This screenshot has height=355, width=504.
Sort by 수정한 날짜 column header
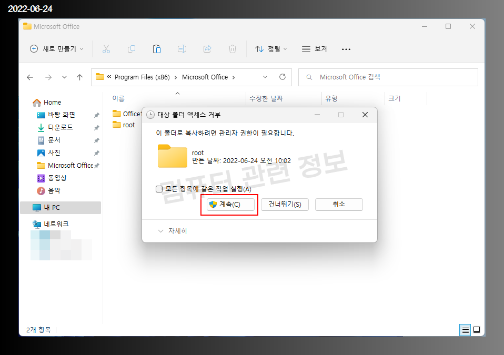[x=266, y=98]
